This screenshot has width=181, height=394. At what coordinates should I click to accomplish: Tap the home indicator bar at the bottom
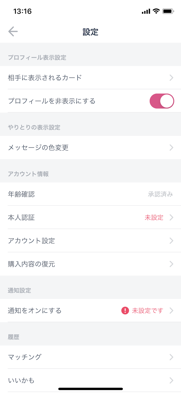tap(90, 388)
